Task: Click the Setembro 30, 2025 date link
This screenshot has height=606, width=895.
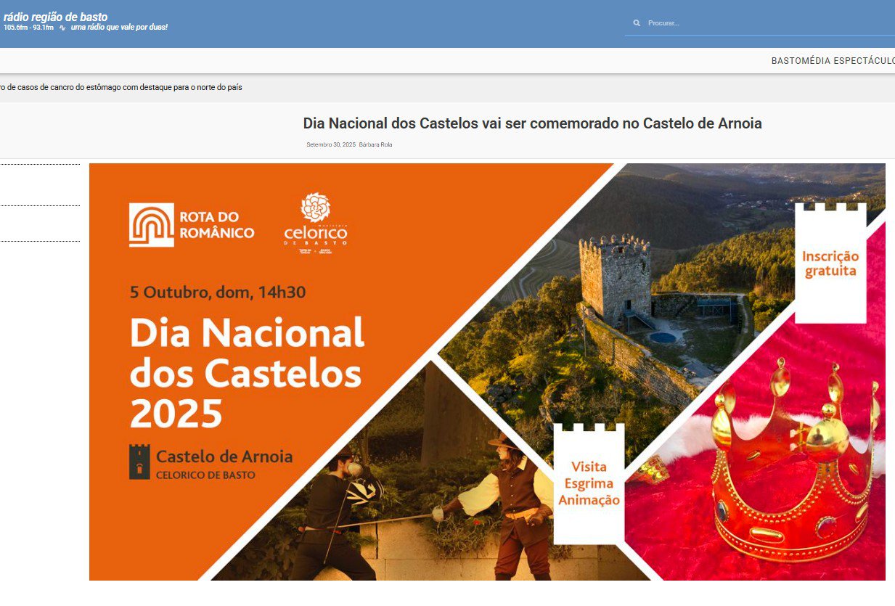Action: click(x=330, y=144)
